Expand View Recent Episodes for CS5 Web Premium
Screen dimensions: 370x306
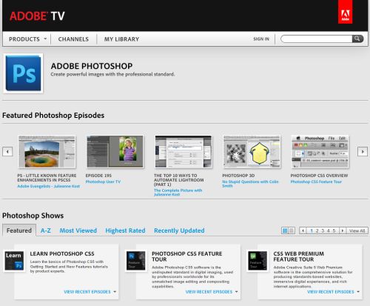pos(333,292)
